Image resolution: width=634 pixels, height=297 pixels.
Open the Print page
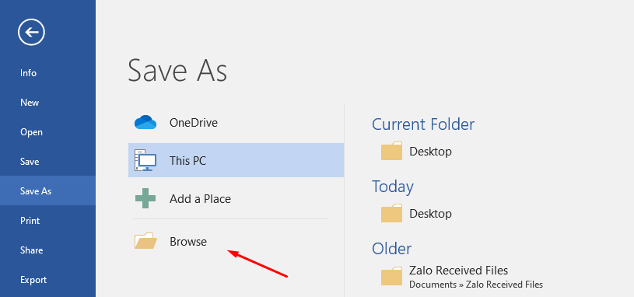click(x=30, y=221)
